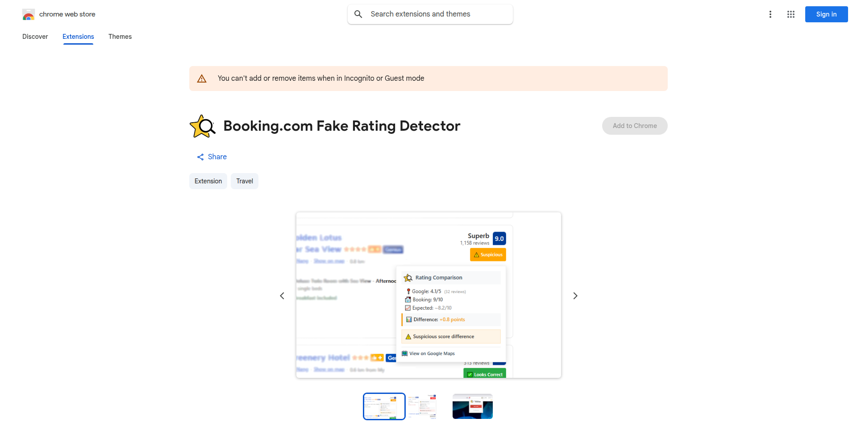Viewport: 857px width, 443px height.
Task: Select the Extensions tab
Action: 78,37
